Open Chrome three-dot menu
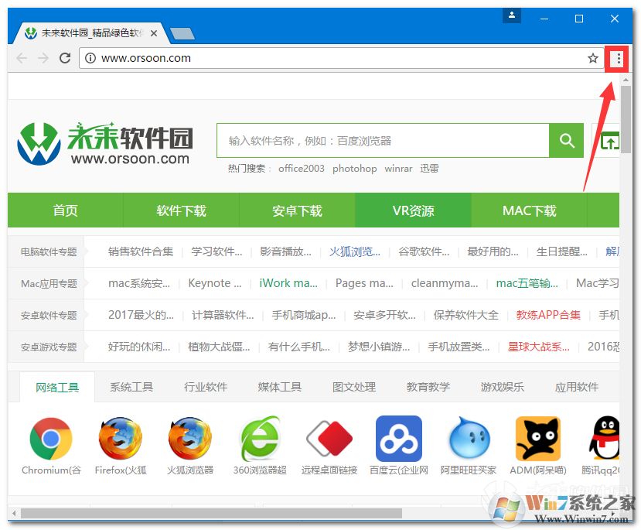This screenshot has height=530, width=641. pyautogui.click(x=618, y=59)
